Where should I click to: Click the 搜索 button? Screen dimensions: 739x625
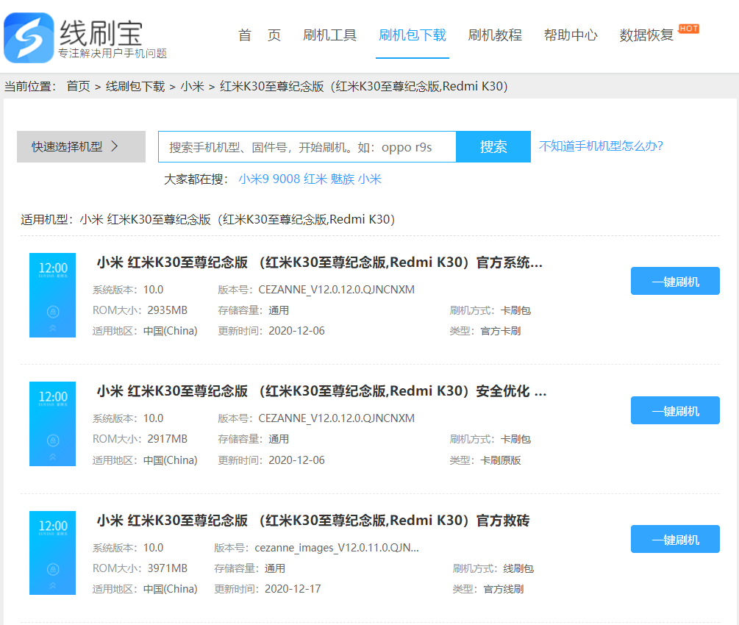coord(493,147)
